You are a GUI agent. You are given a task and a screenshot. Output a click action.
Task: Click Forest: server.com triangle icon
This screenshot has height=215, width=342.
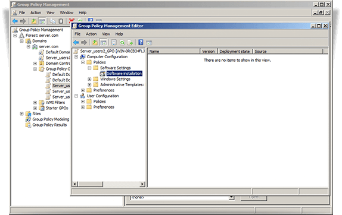click(21, 35)
